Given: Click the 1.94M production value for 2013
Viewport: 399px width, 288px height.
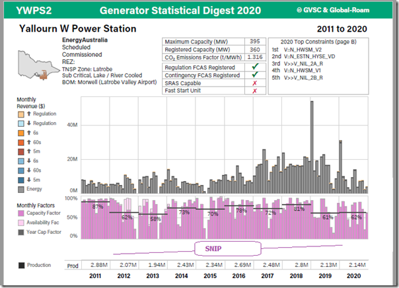Looking at the screenshot, I should pos(157,265).
